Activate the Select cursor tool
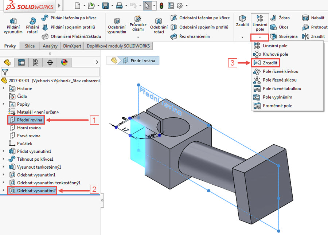 coord(147,5)
